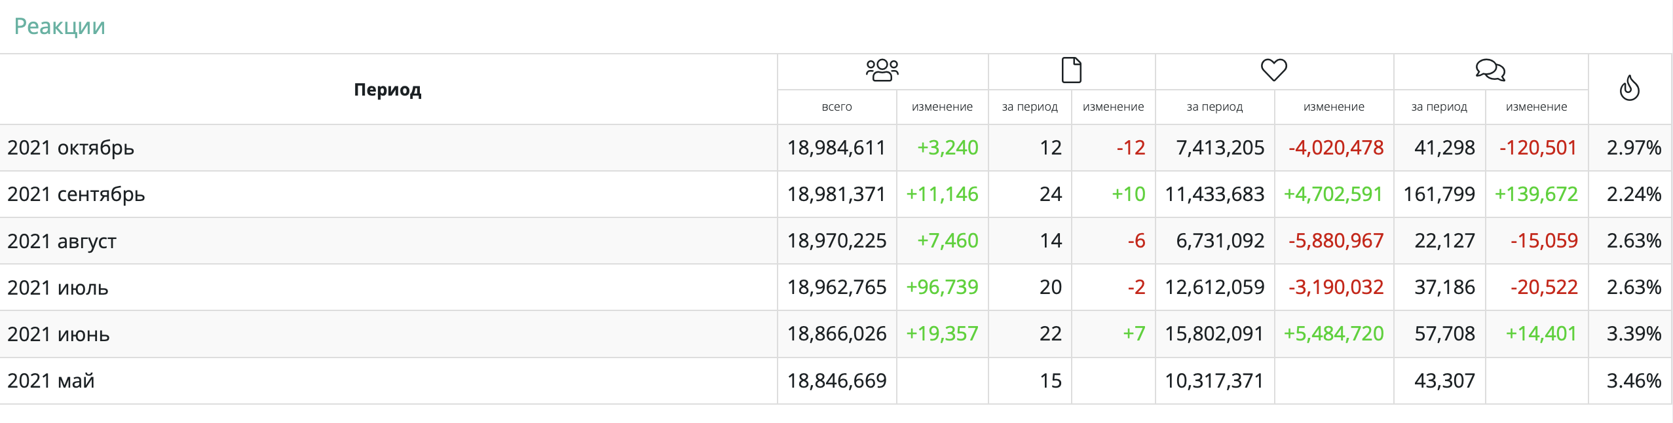
Task: Select the 2021 май row
Action: click(51, 380)
